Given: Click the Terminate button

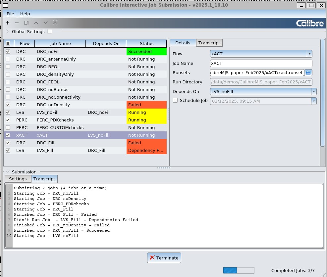Looking at the screenshot, I should 164,258.
